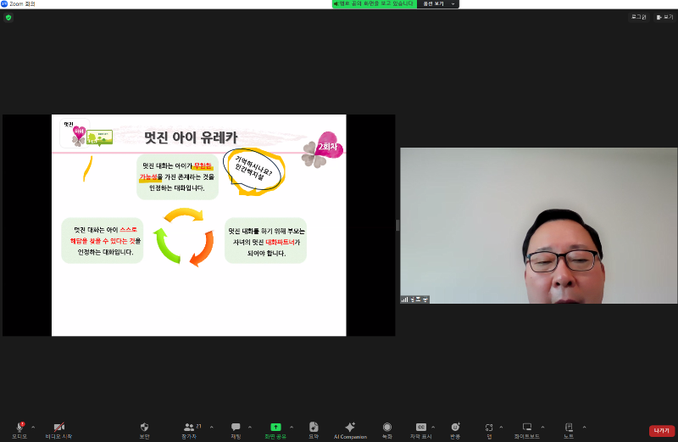Open the 요약 summary icon
This screenshot has height=442, width=678.
click(314, 428)
